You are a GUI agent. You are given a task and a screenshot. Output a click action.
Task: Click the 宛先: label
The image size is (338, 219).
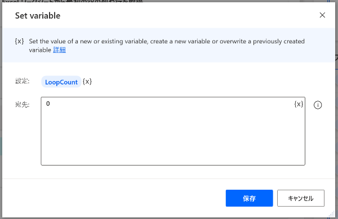point(22,105)
